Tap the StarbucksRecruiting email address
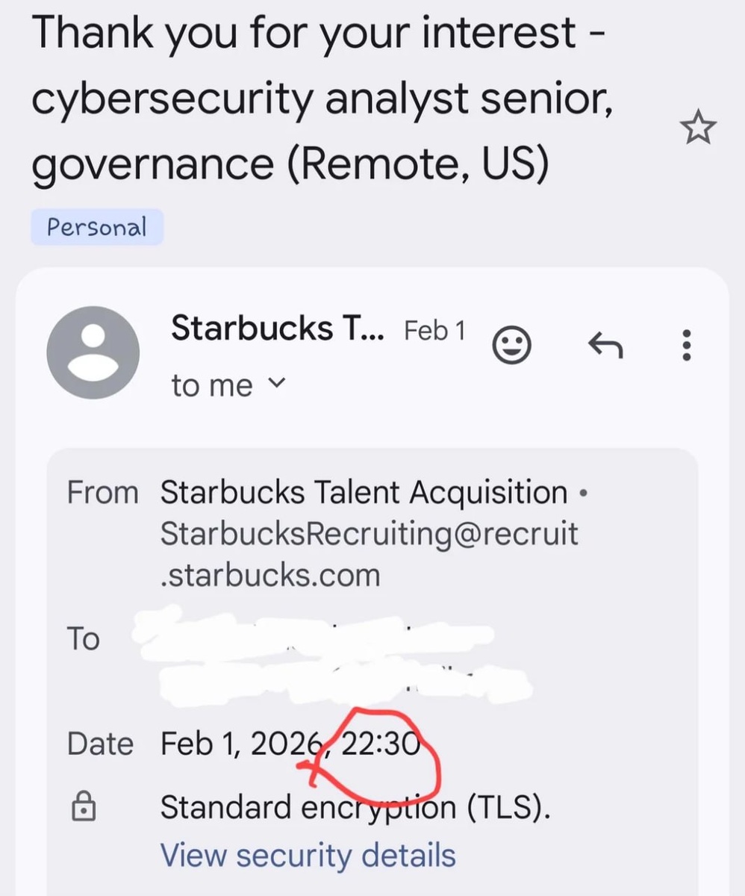This screenshot has height=896, width=745. coord(369,554)
